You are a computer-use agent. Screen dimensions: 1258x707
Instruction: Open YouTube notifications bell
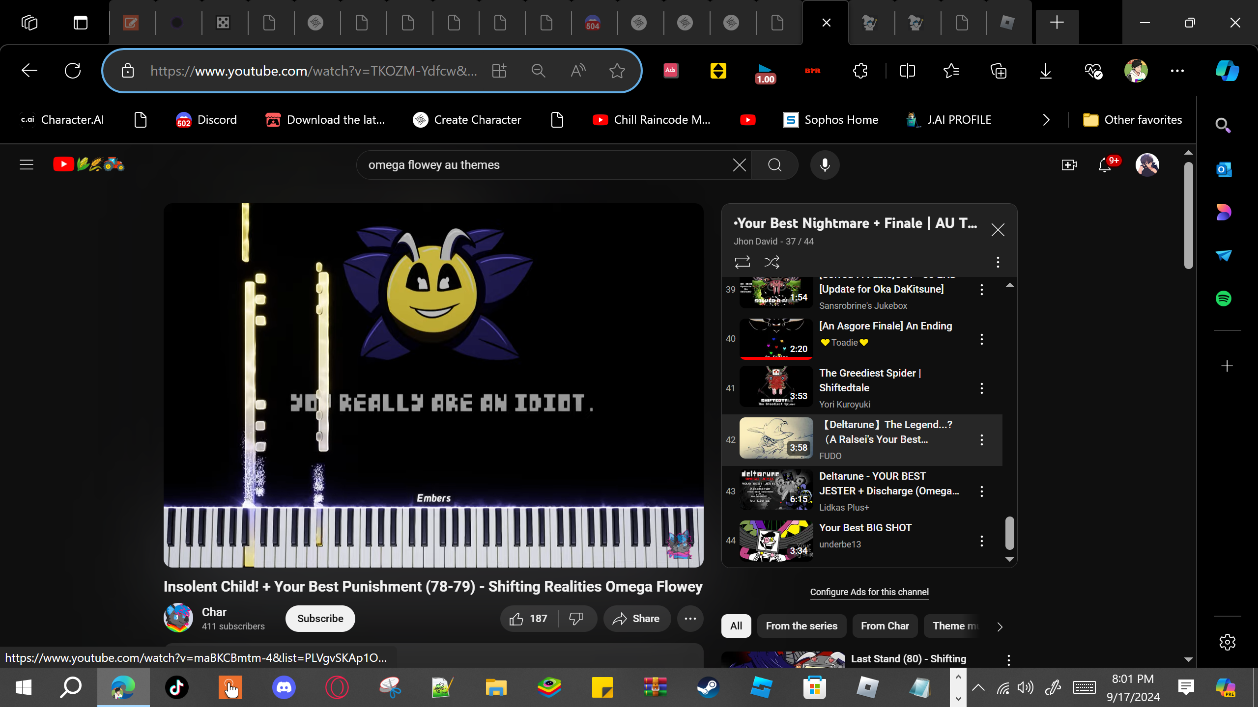click(x=1104, y=165)
